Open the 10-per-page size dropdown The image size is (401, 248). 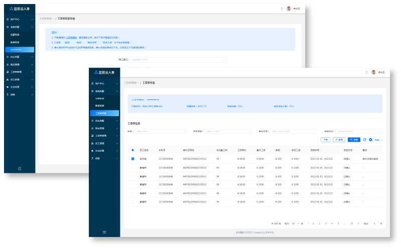point(295,223)
